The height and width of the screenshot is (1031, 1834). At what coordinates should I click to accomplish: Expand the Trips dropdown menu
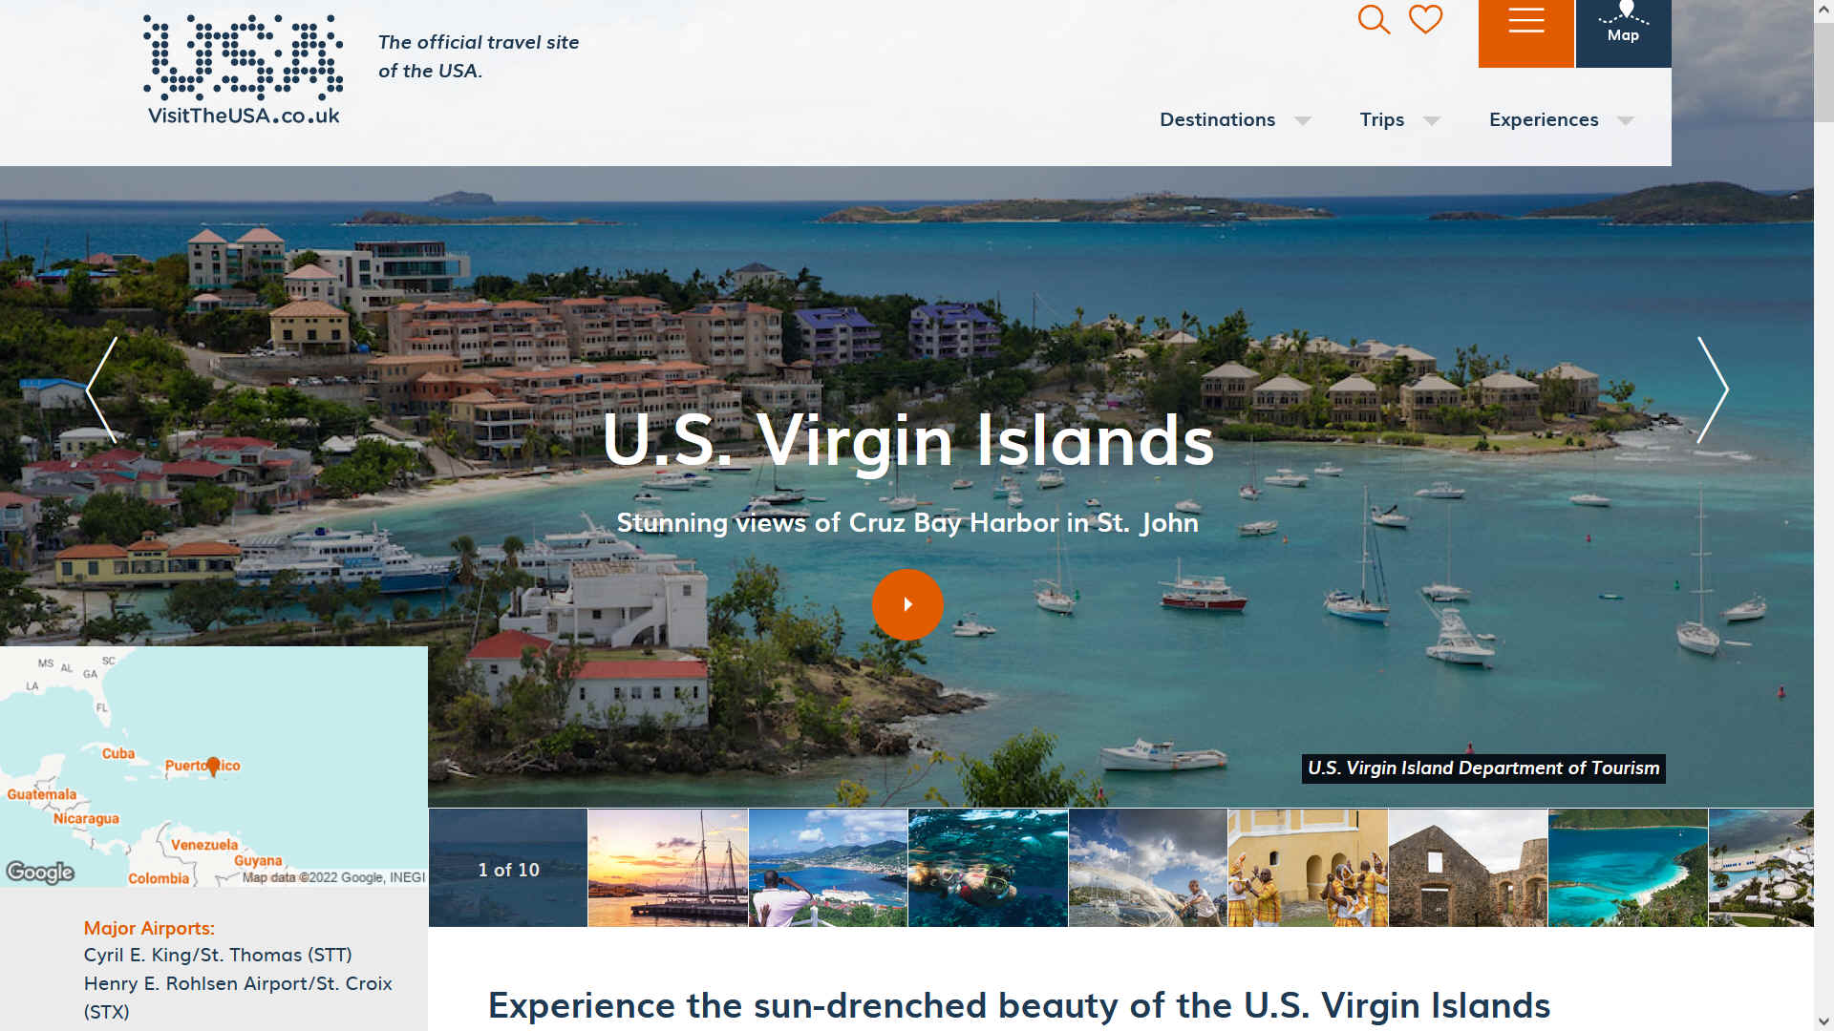tap(1399, 119)
